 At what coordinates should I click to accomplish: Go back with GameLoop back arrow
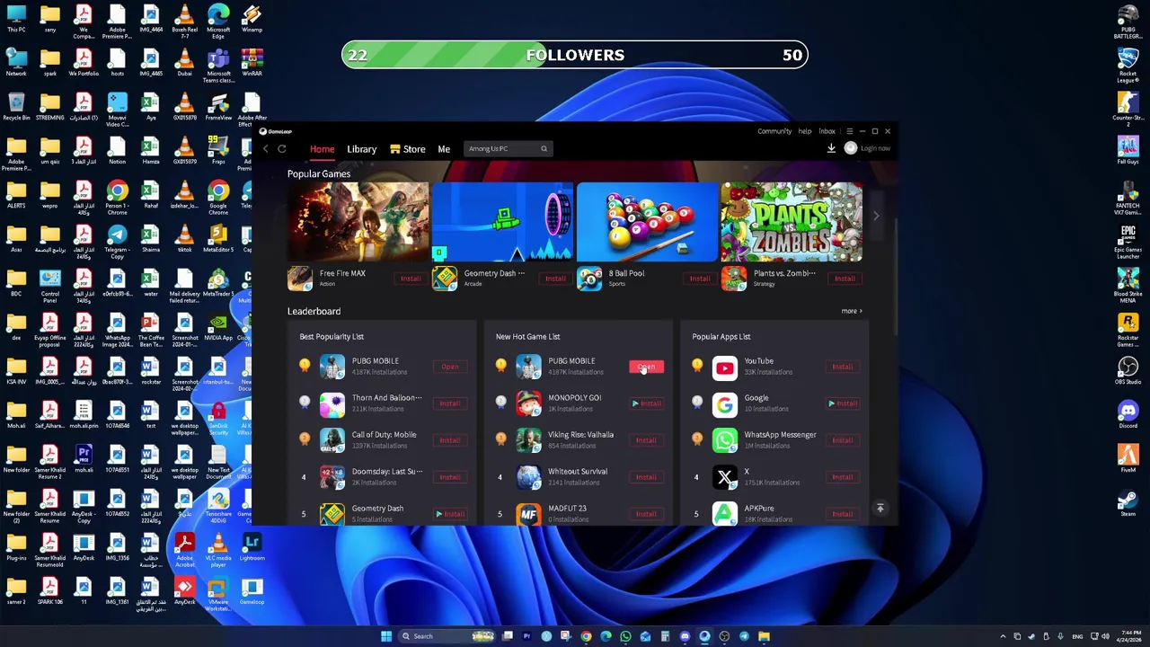click(265, 149)
